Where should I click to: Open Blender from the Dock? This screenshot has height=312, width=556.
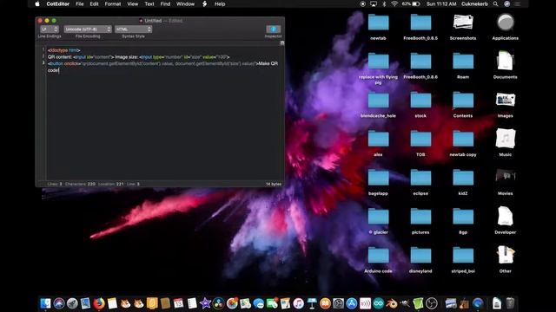(x=392, y=303)
